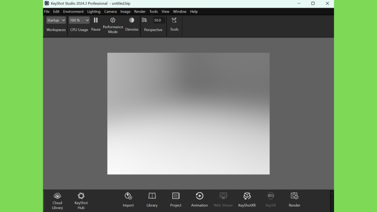Open the Image menu
Image resolution: width=377 pixels, height=212 pixels.
coord(125,11)
